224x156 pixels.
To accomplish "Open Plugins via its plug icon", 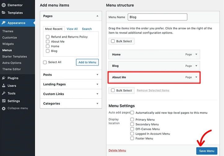I will click(4, 78).
